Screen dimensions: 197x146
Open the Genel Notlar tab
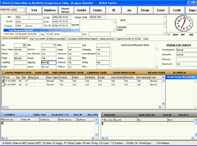coord(107,39)
